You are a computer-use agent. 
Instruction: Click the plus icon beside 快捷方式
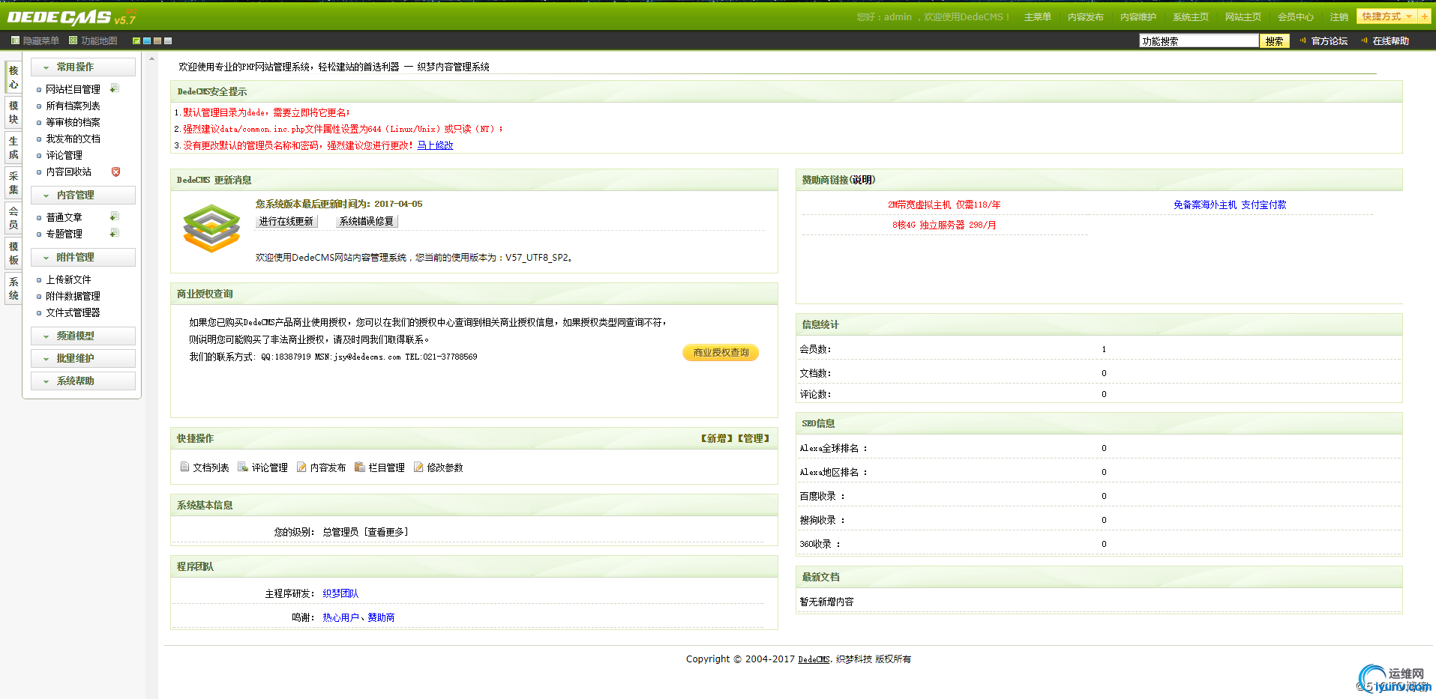1424,16
